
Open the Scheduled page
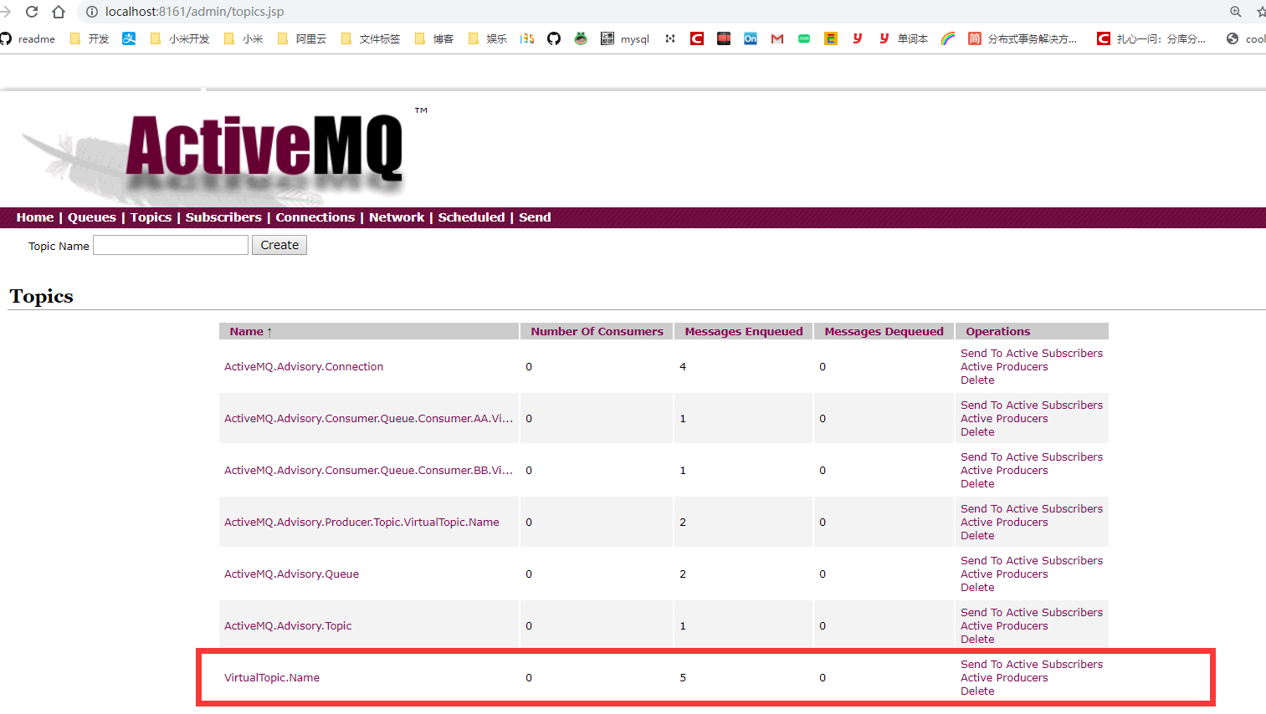pyautogui.click(x=472, y=217)
